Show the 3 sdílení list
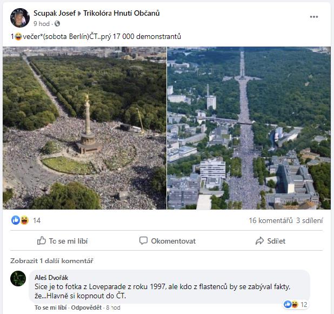Screen dimensions: 334x314 tap(309, 220)
